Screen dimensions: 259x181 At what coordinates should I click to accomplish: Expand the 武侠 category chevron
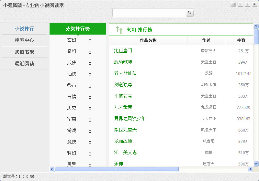tap(90, 63)
